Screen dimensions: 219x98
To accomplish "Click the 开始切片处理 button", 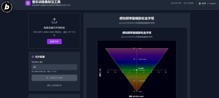I will [54, 78].
